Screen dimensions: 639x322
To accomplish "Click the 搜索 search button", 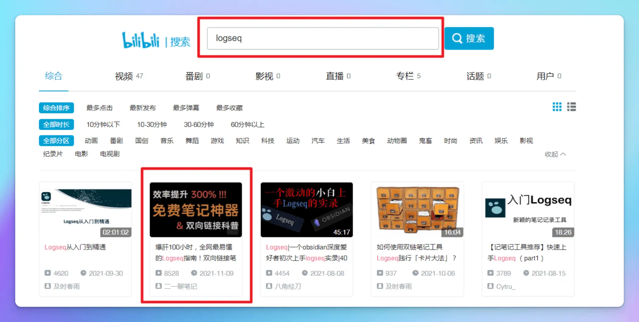I will pyautogui.click(x=469, y=38).
